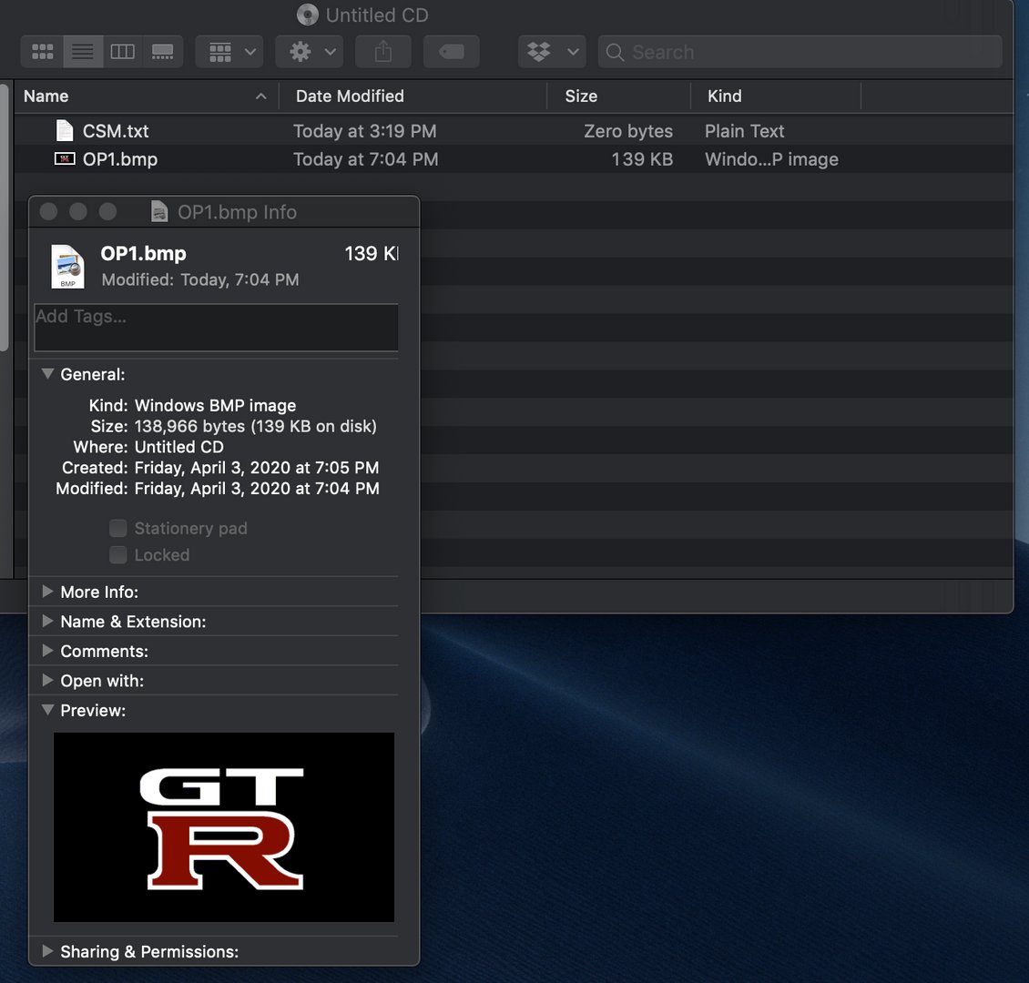Screen dimensions: 1029x983
Task: Click the CSM.txt document icon
Action: [x=65, y=131]
